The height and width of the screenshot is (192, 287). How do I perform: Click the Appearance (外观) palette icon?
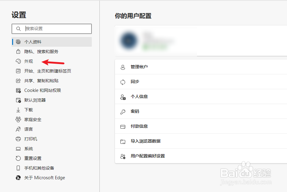[x=18, y=61]
